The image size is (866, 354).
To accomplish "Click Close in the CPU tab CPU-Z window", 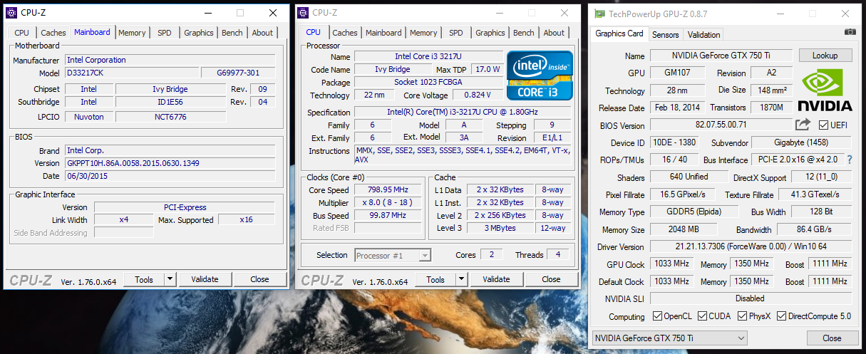I will click(551, 279).
